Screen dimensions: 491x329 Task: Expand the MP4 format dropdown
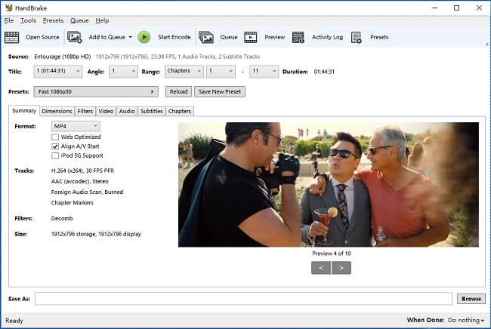click(76, 126)
